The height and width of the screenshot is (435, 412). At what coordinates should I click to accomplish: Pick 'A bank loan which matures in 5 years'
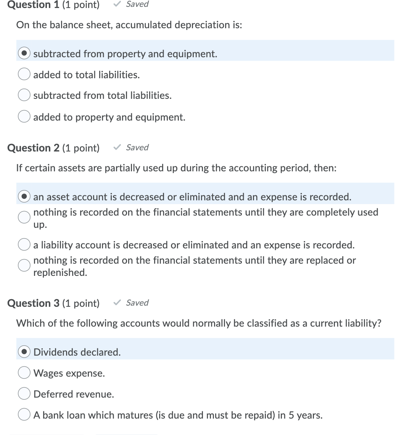(24, 414)
